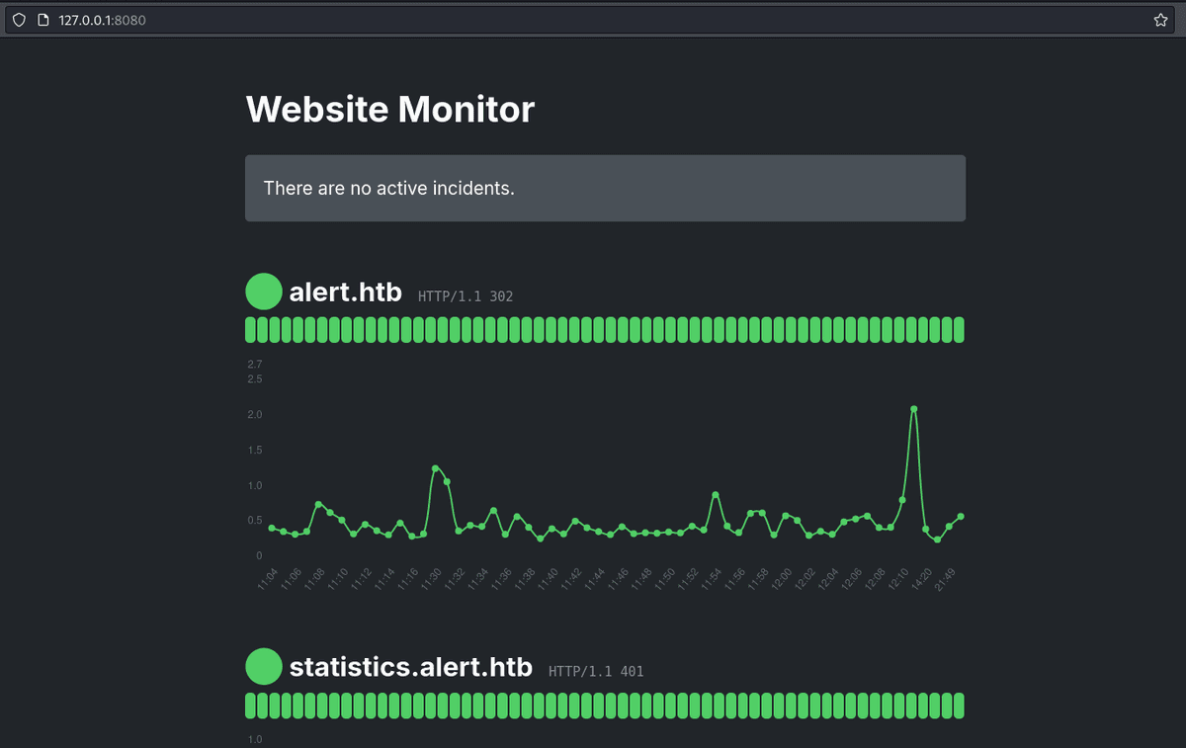Expand details for the alert.htb monitor
Image resolution: width=1186 pixels, height=748 pixels.
pyautogui.click(x=345, y=291)
